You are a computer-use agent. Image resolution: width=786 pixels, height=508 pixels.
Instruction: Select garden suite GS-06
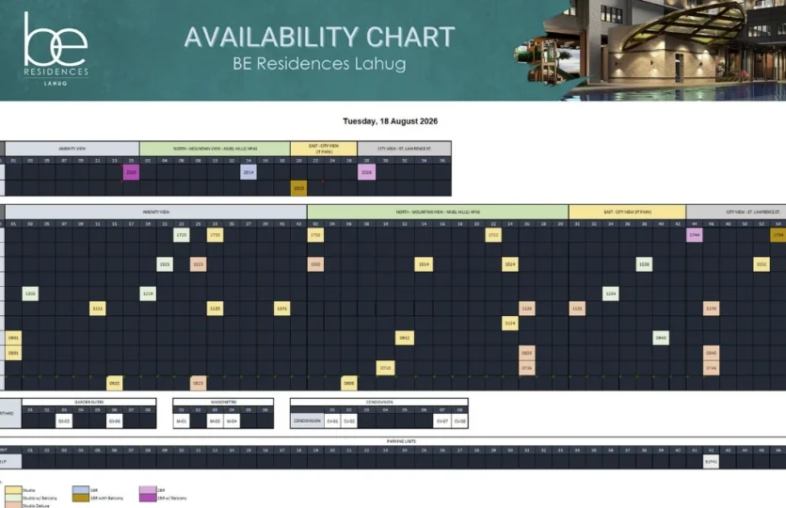[x=114, y=421]
